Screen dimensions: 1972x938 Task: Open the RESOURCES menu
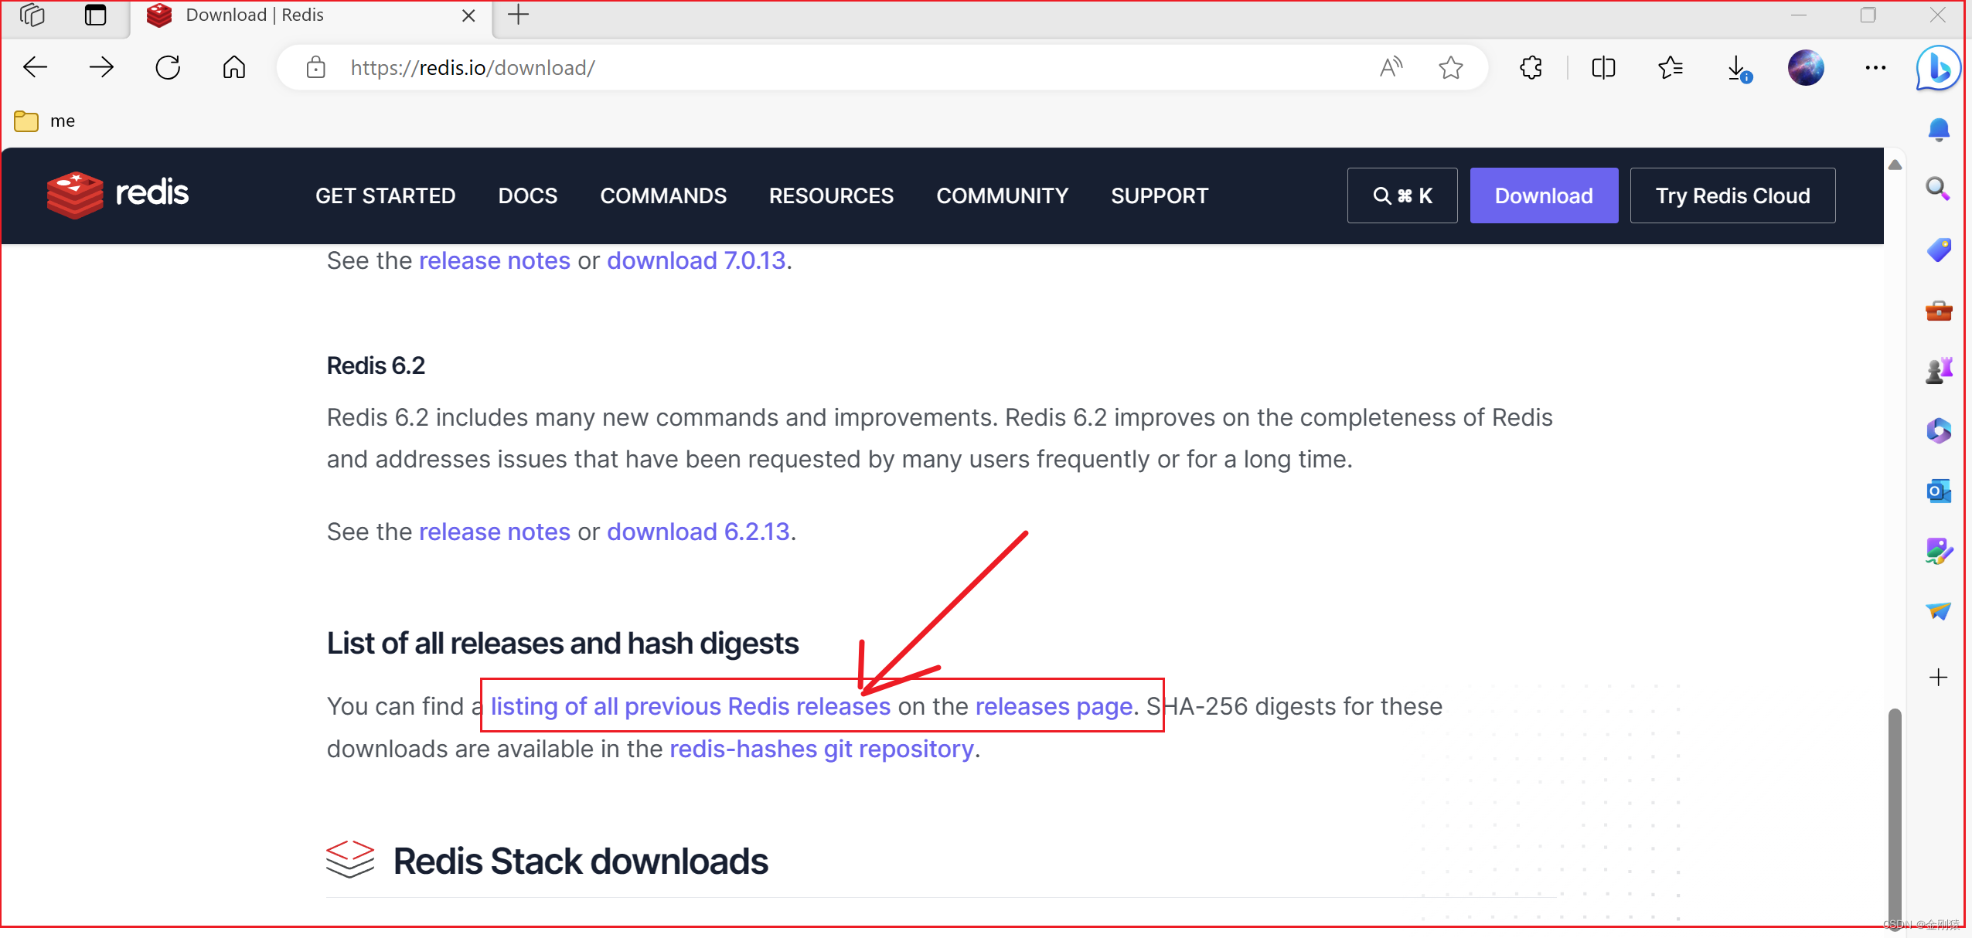[831, 195]
